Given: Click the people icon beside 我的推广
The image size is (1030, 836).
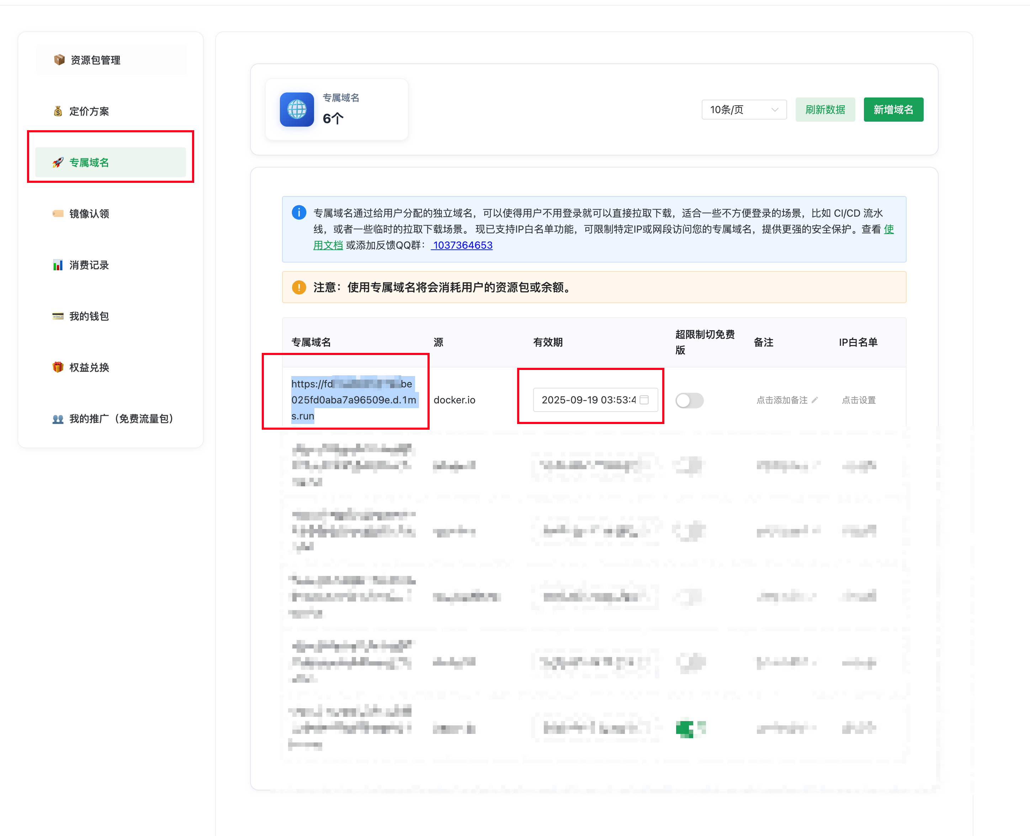Looking at the screenshot, I should click(58, 418).
